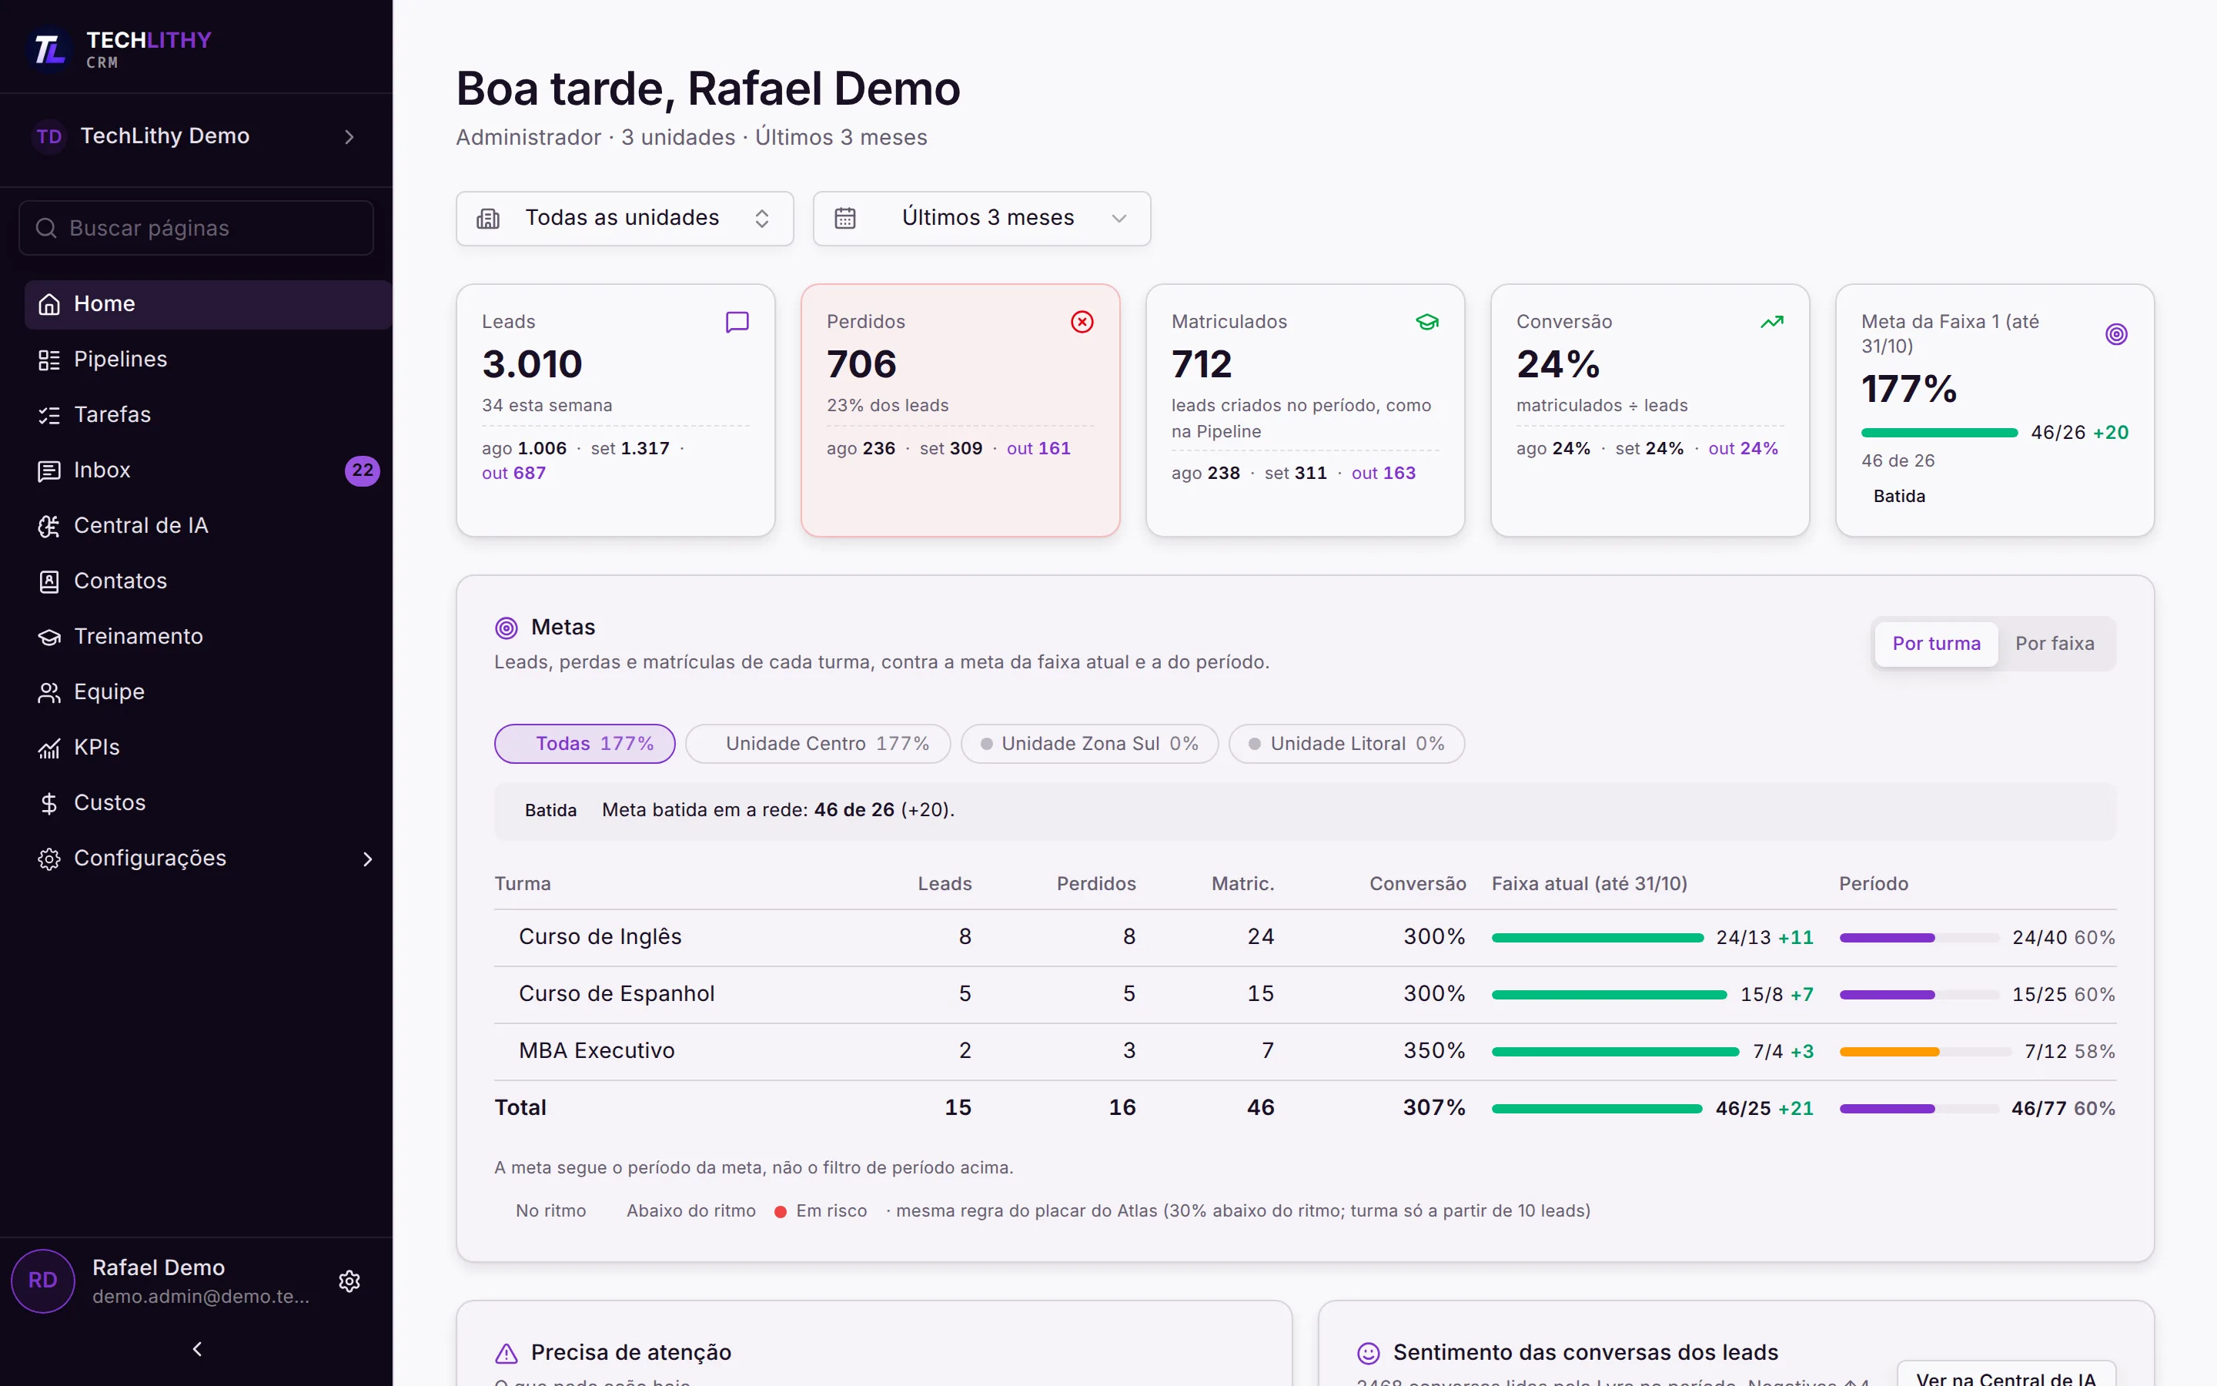This screenshot has height=1386, width=2217.
Task: Click the Curso de Inglês row name
Action: pyautogui.click(x=600, y=937)
